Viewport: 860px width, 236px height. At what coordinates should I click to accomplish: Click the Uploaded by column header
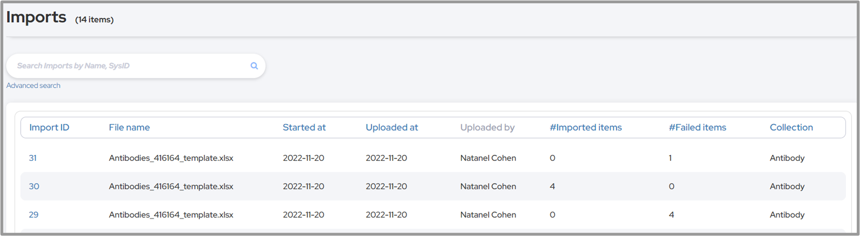pos(487,127)
